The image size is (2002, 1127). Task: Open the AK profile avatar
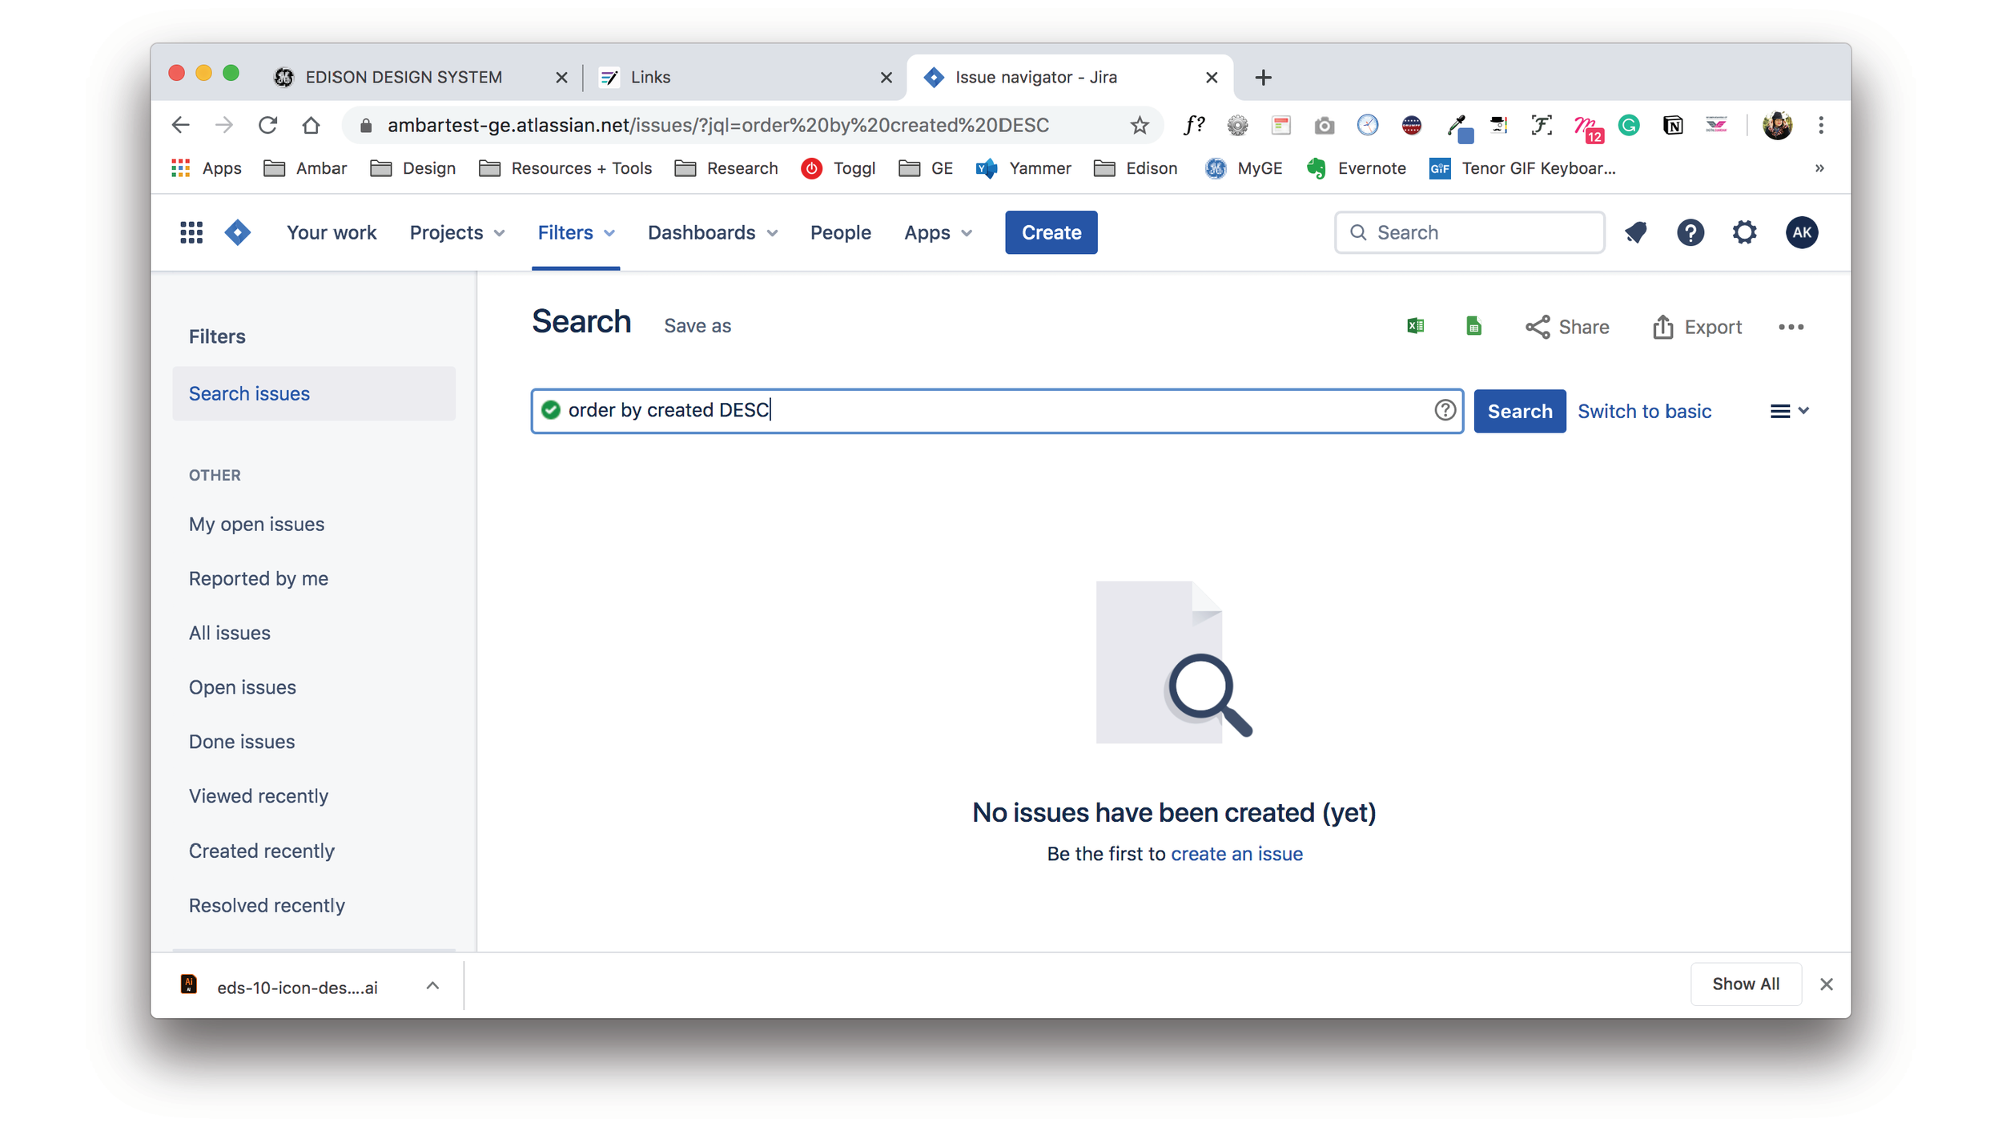pos(1802,232)
